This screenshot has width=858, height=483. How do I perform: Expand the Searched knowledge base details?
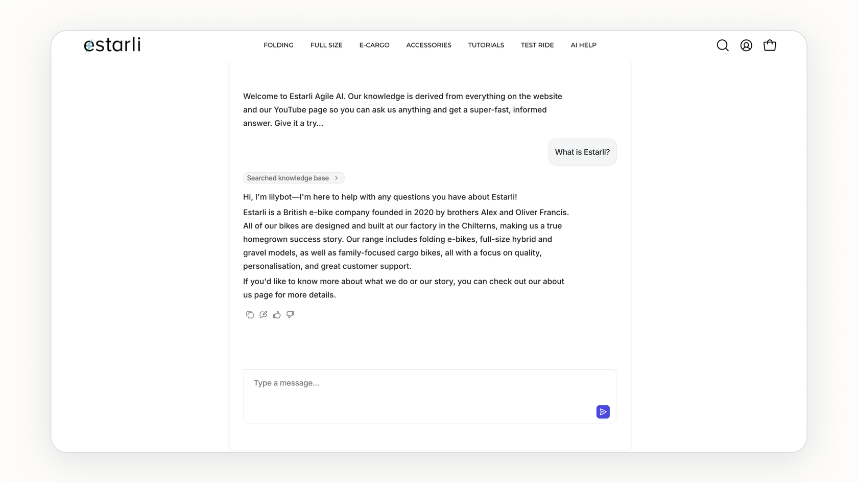293,178
